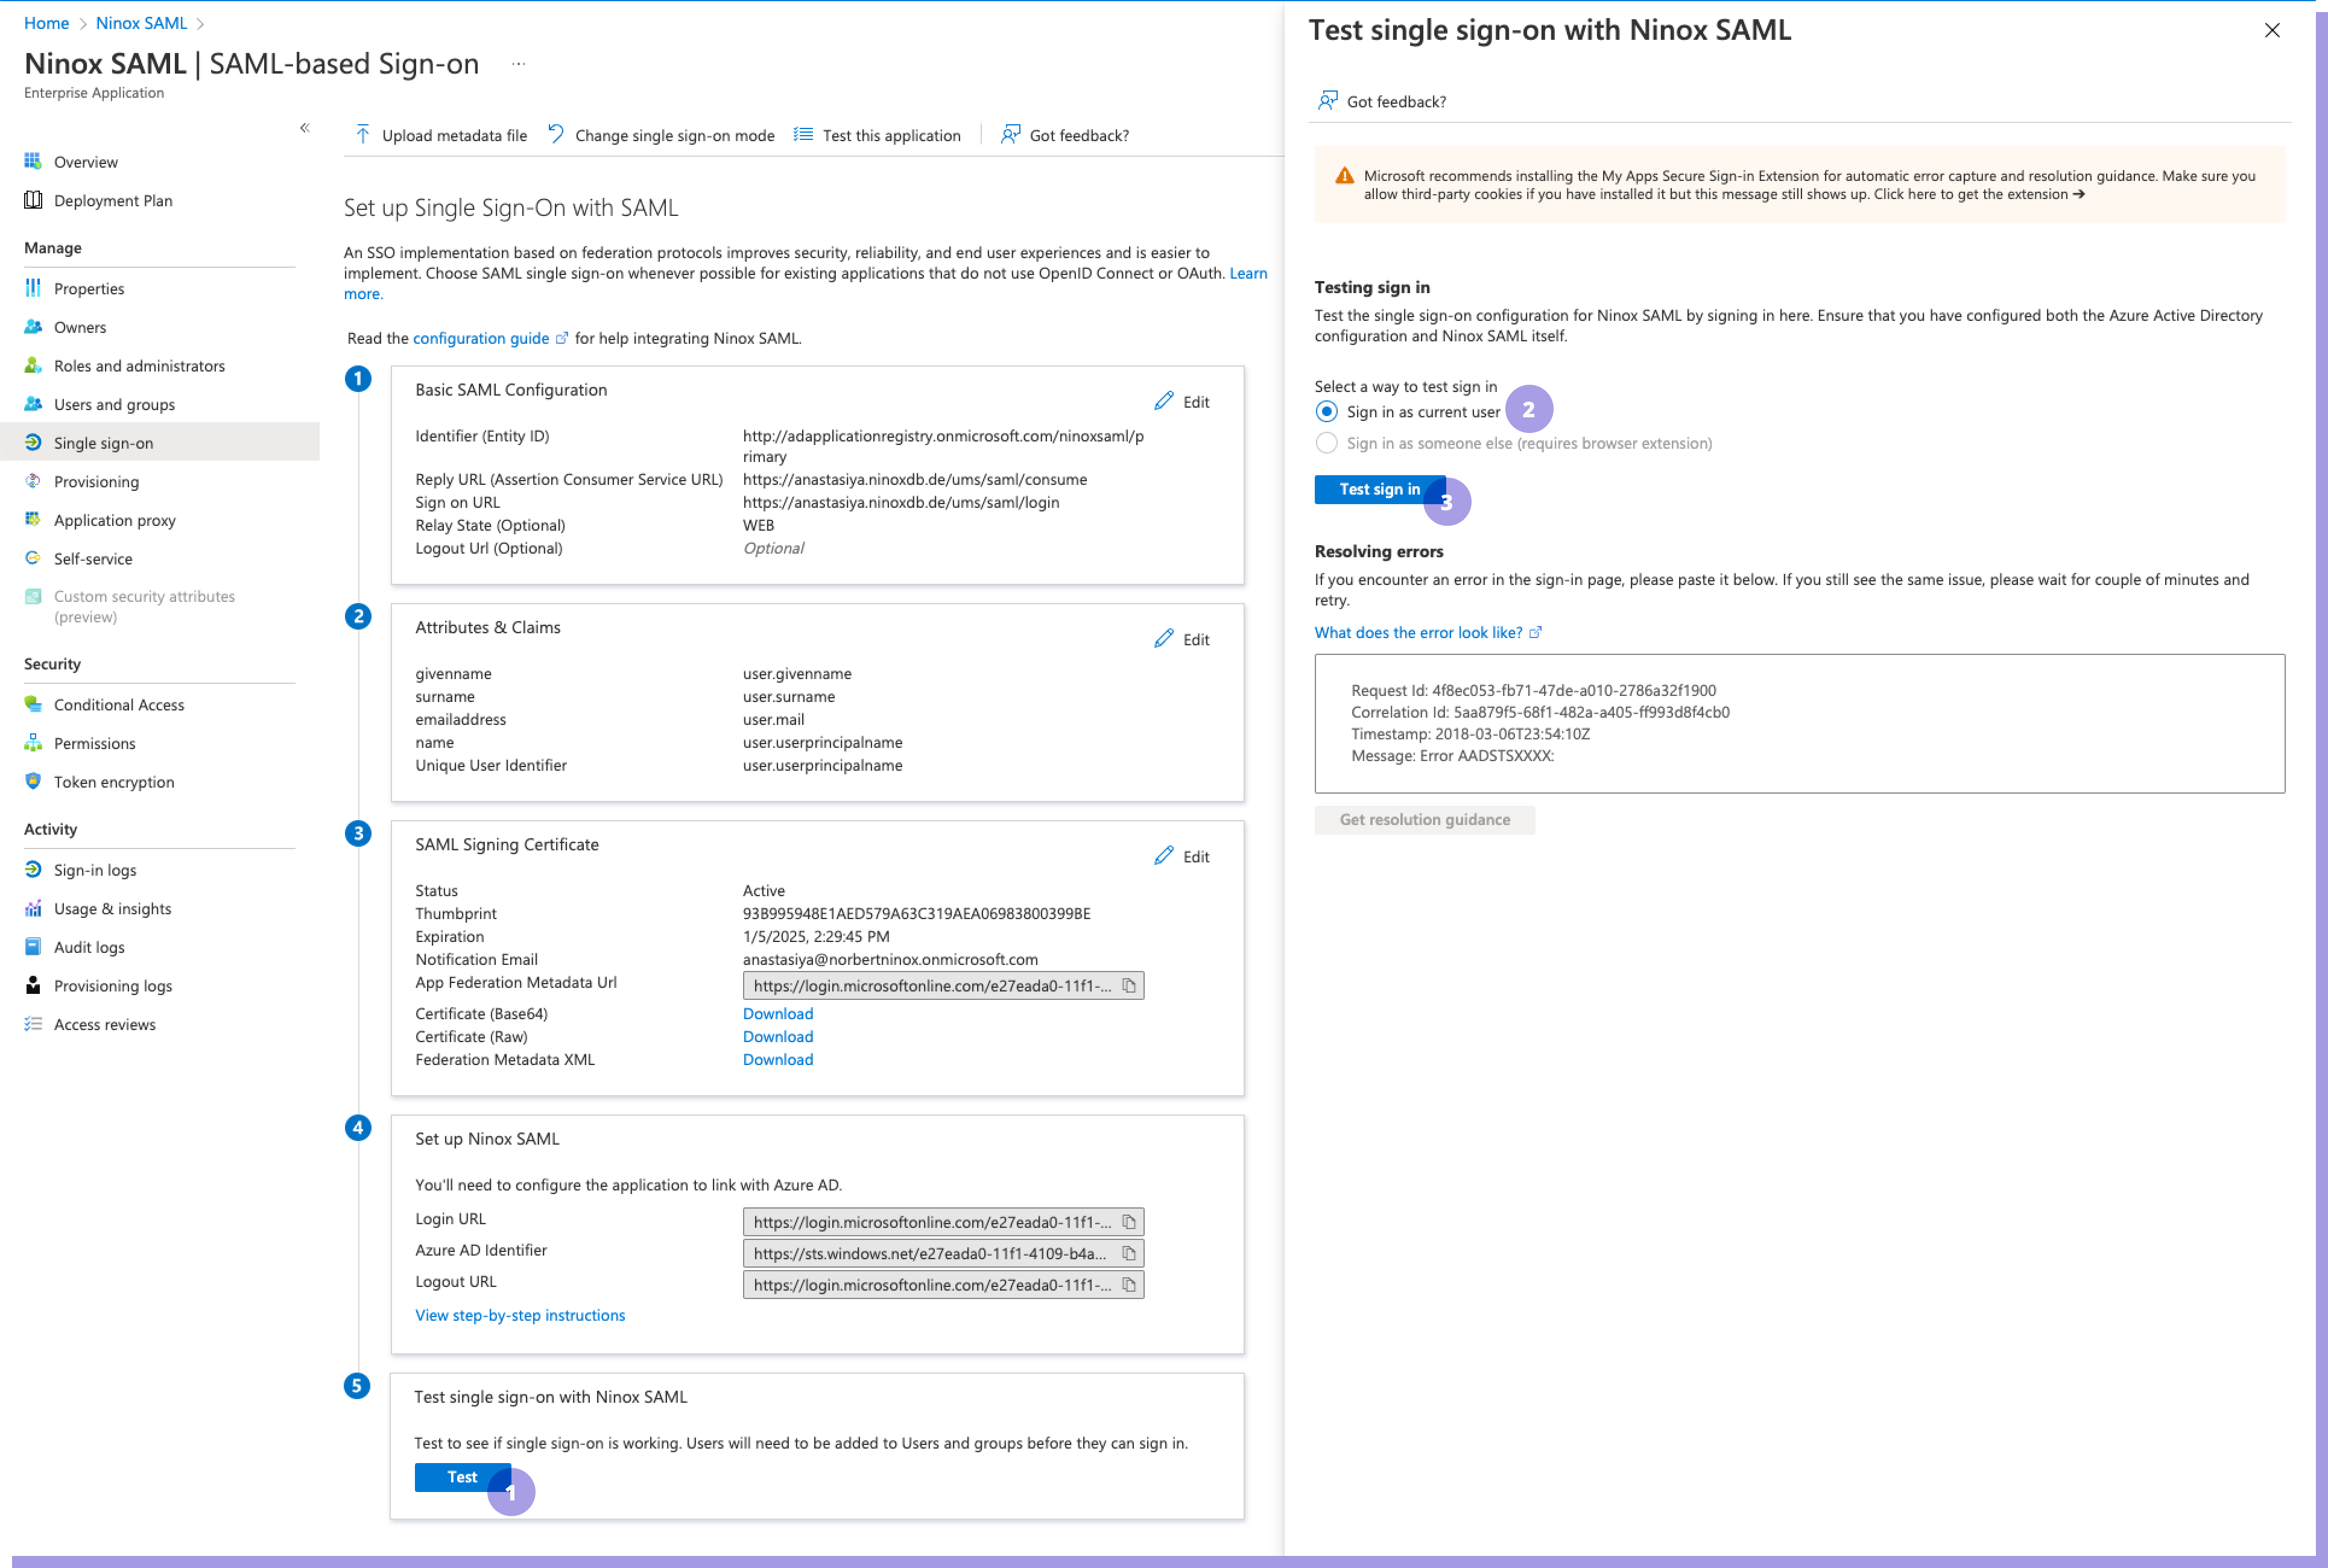Viewport: 2328px width, 1568px height.
Task: Click the Provisioning icon in sidebar
Action: tap(33, 481)
